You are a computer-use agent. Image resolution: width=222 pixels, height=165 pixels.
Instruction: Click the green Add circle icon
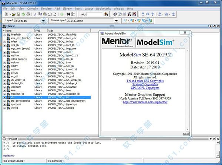[x=62, y=14]
